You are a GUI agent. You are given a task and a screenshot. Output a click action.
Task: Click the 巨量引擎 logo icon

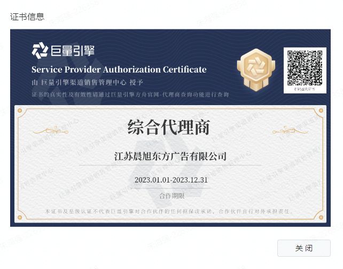point(40,51)
